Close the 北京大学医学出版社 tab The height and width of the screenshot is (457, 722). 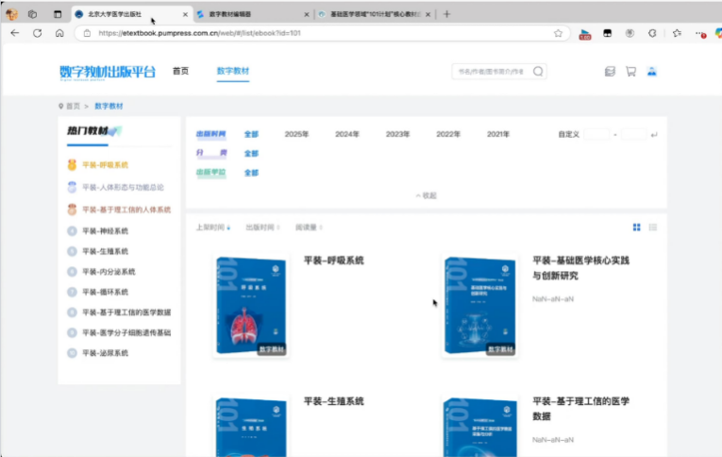point(185,14)
